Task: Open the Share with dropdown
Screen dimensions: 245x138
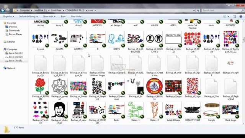Action: [49, 16]
